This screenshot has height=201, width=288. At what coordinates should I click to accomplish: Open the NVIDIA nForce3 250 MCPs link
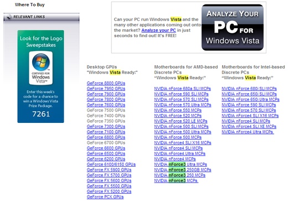pyautogui.click(x=180, y=175)
